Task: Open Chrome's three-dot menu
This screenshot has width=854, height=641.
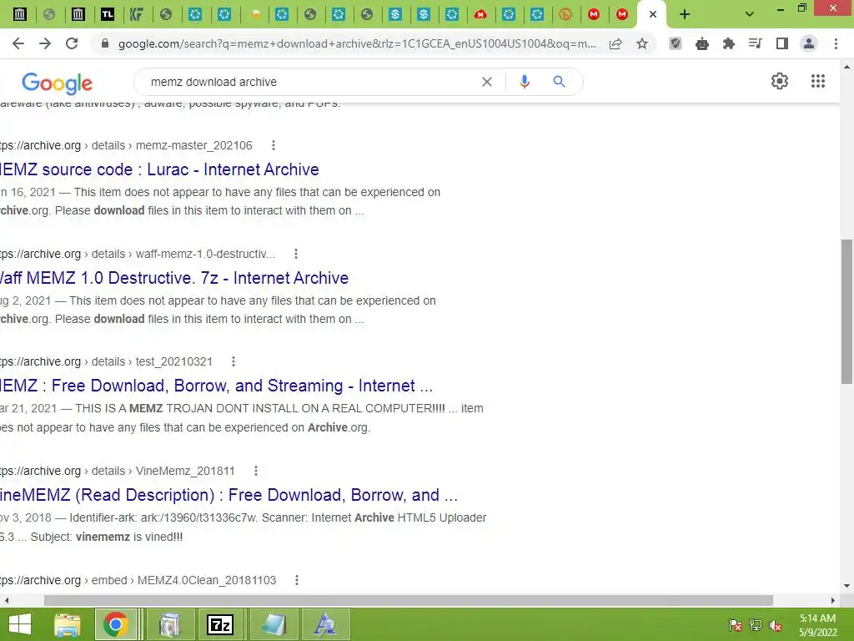Action: click(836, 43)
